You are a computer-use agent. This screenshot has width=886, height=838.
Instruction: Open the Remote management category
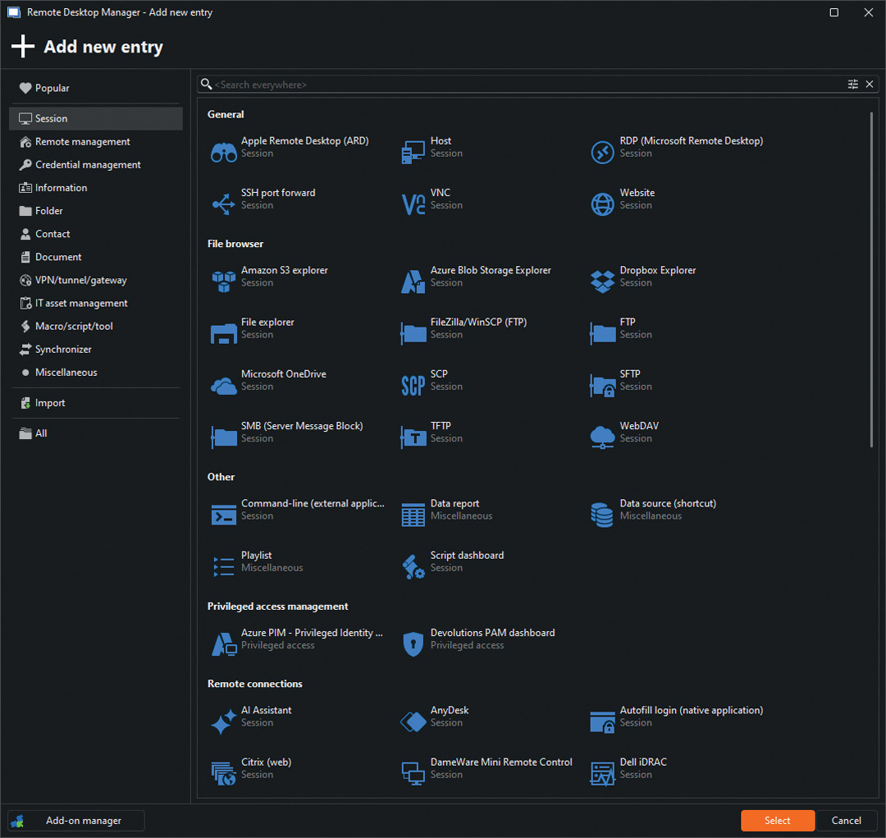click(x=96, y=142)
